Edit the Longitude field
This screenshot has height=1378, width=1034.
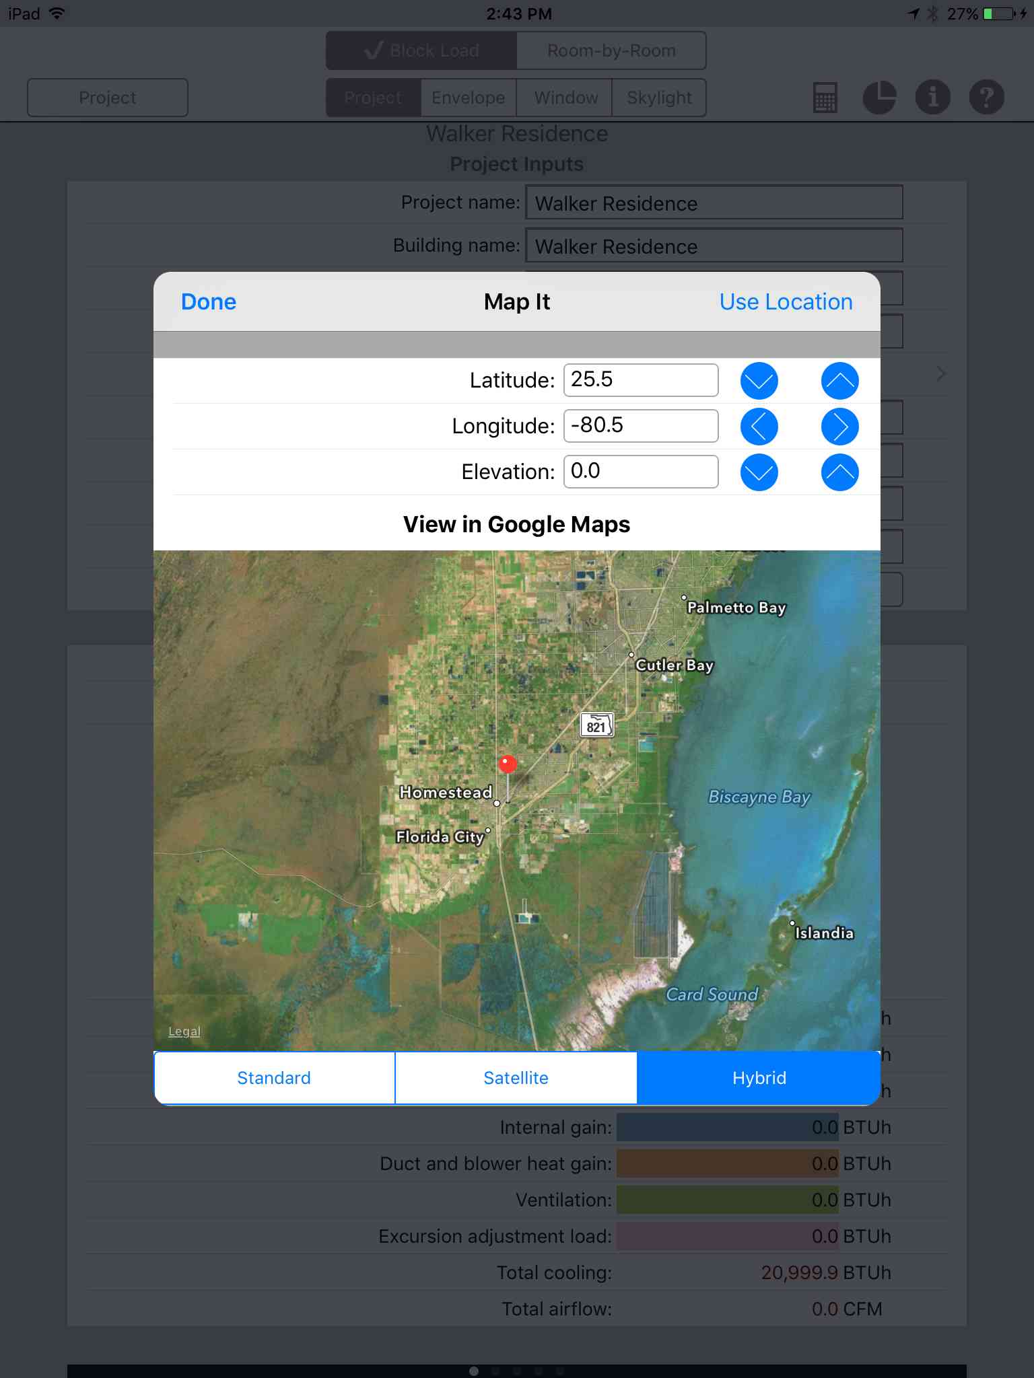pos(641,426)
